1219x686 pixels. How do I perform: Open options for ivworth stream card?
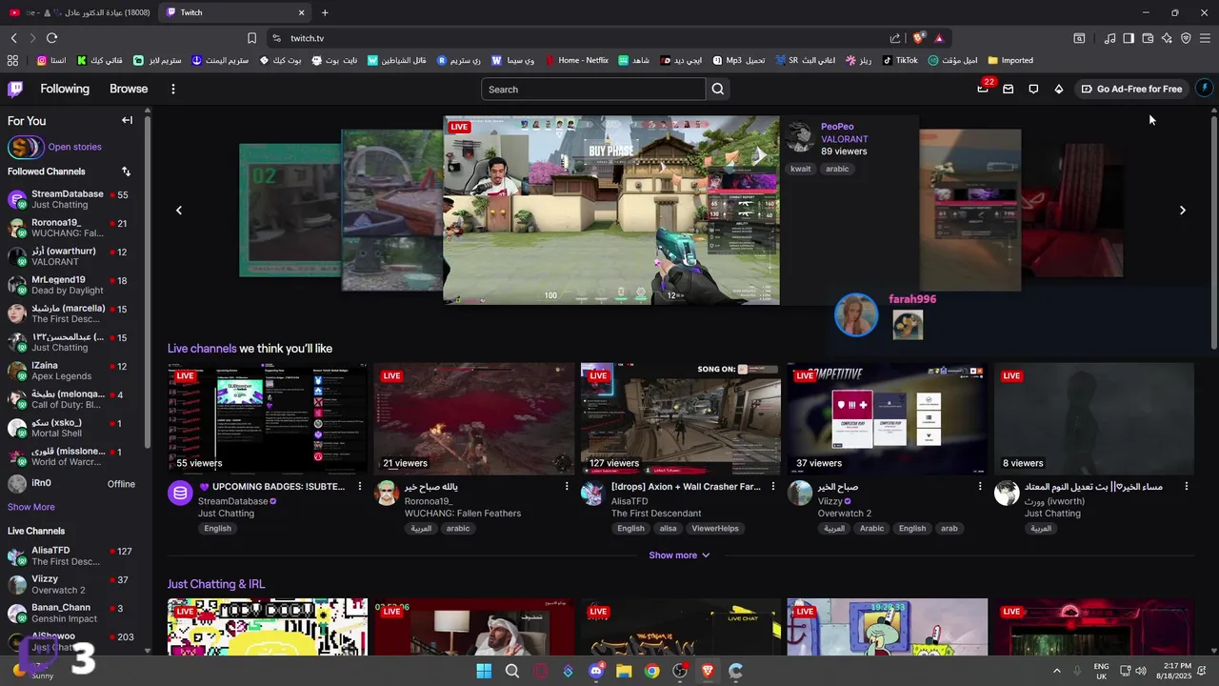click(x=1187, y=486)
